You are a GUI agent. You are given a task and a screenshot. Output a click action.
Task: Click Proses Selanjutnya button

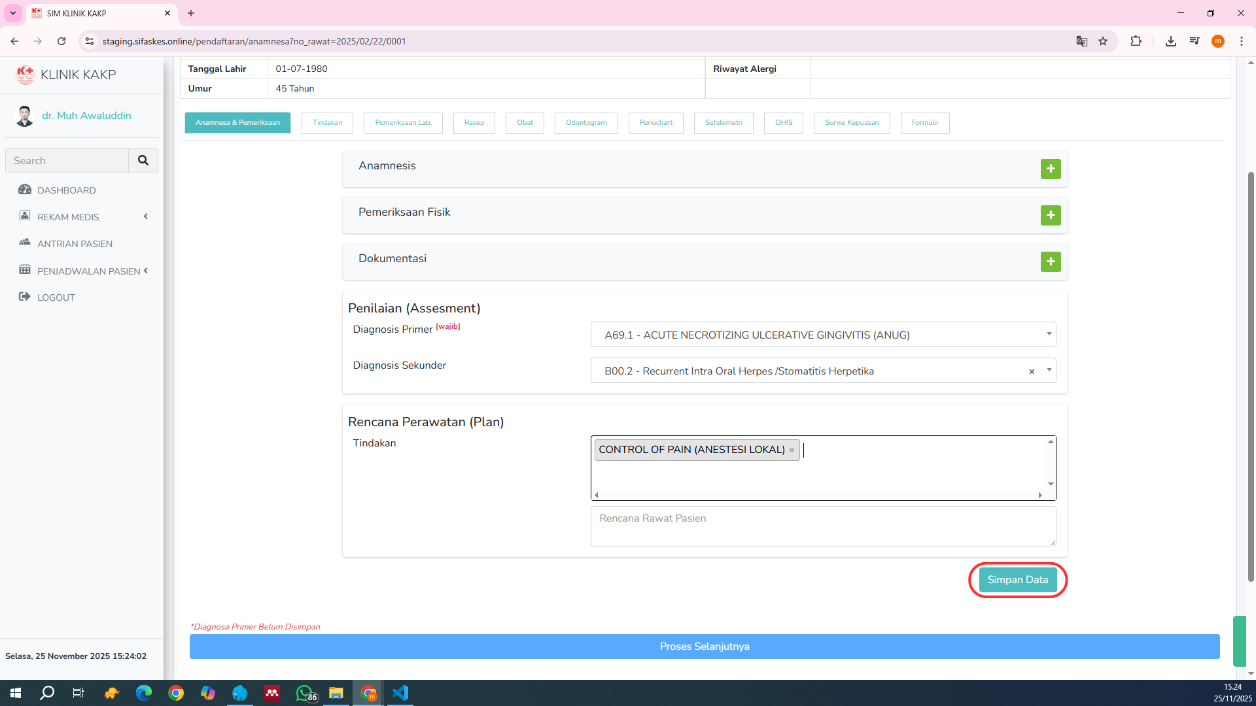pyautogui.click(x=704, y=647)
